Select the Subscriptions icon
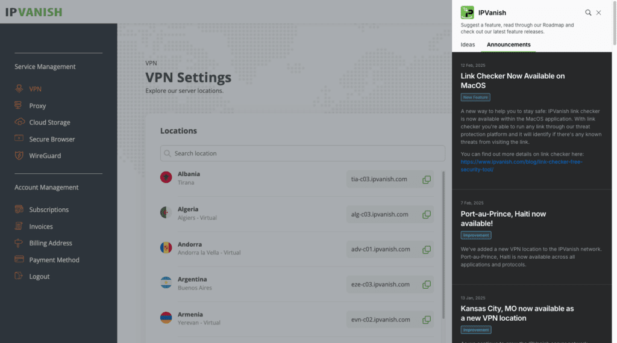Image resolution: width=617 pixels, height=343 pixels. point(19,209)
